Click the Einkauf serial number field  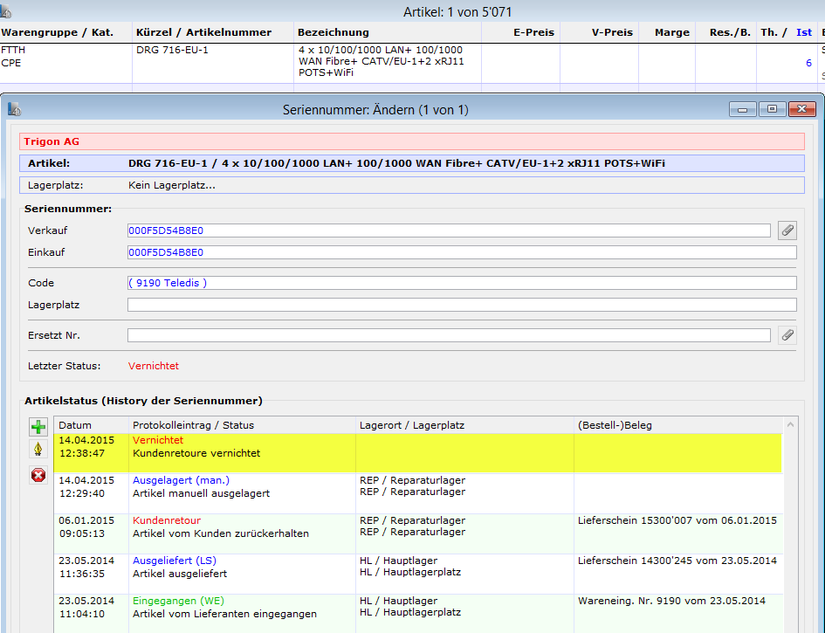coord(461,252)
